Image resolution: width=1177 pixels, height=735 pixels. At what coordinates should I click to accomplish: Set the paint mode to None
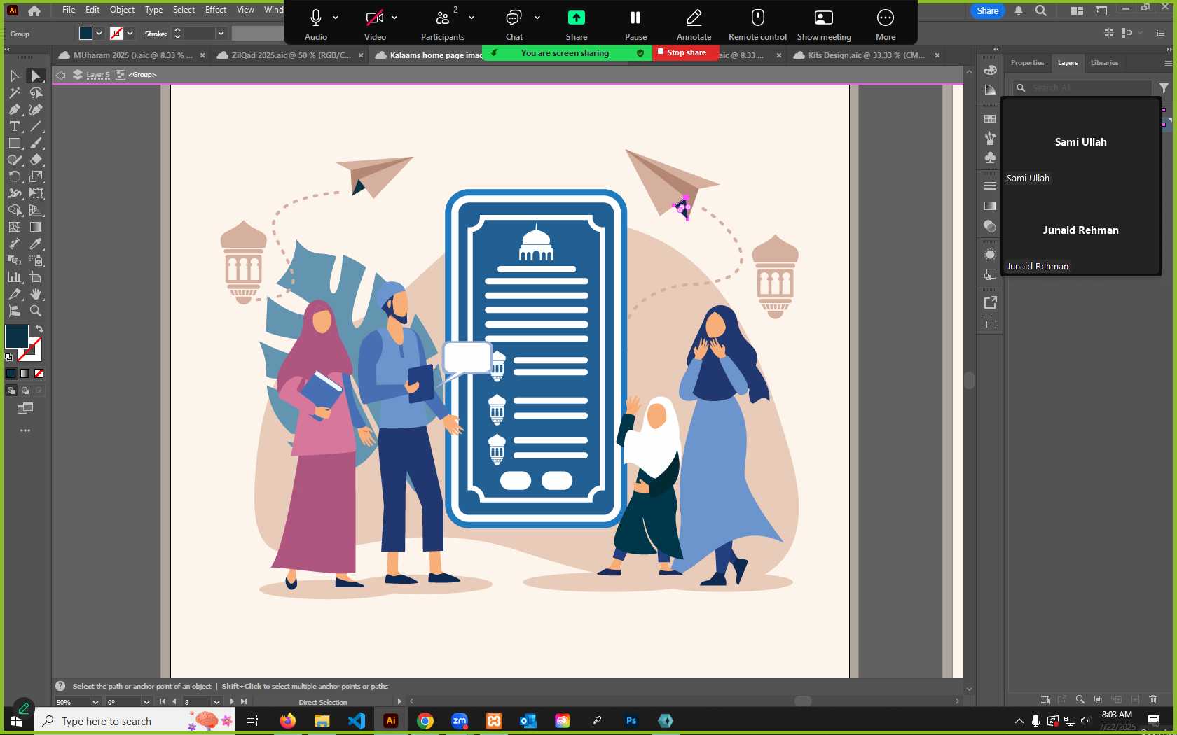pyautogui.click(x=39, y=374)
